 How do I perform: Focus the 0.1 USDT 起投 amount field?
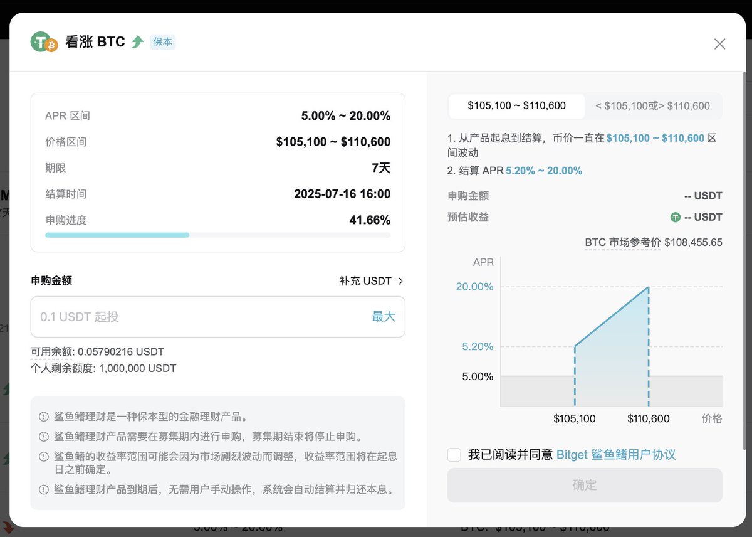(x=217, y=317)
